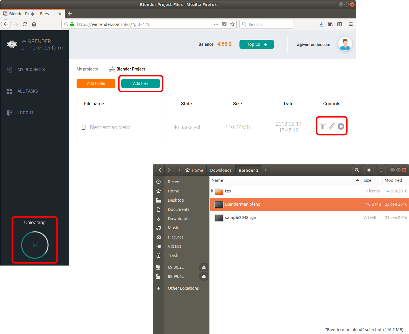Follow the My projects breadcrumb link

pos(87,69)
